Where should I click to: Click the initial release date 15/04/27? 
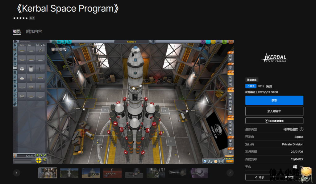click(x=297, y=159)
